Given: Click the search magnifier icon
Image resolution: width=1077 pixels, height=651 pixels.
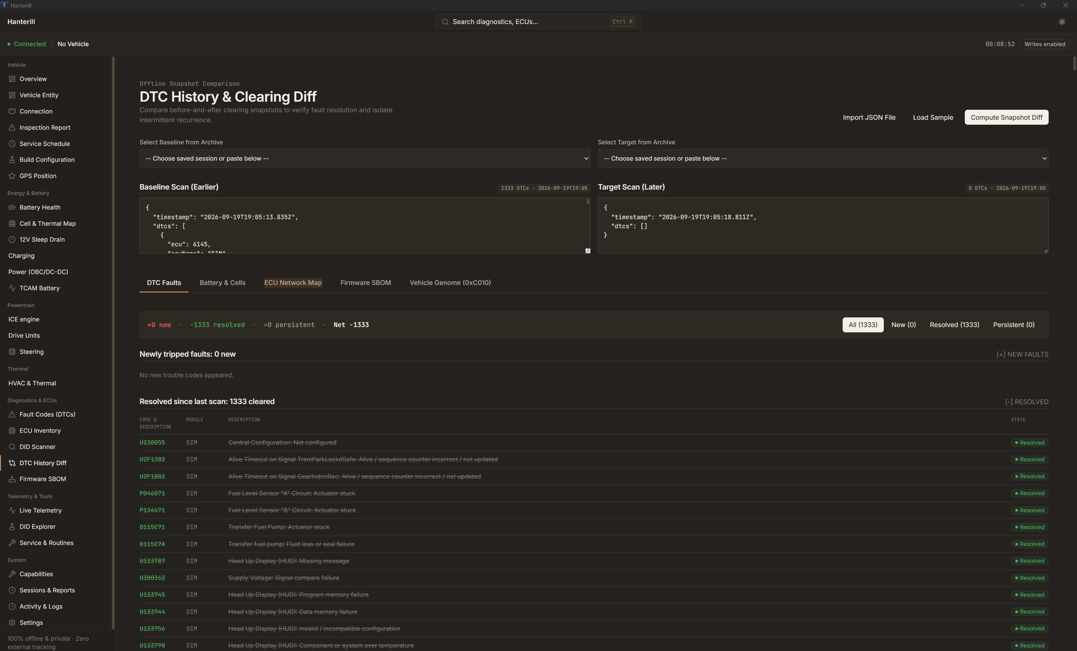Looking at the screenshot, I should (x=445, y=22).
